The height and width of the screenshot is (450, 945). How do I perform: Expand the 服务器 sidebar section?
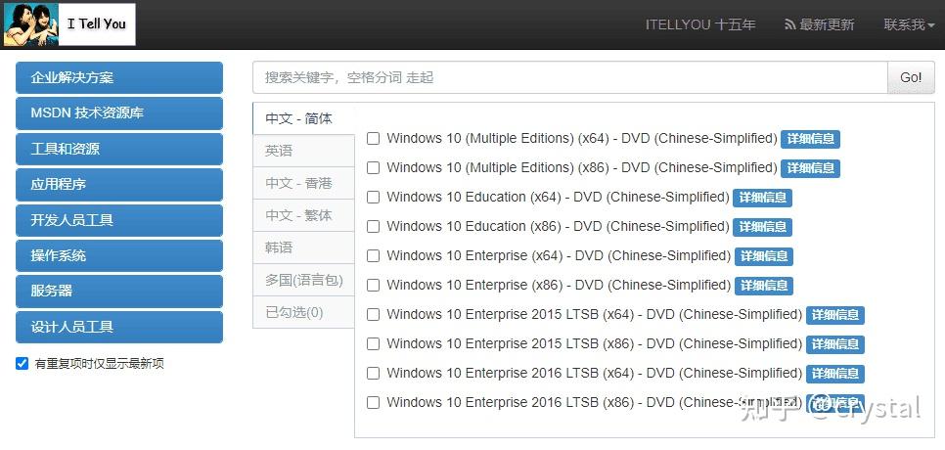(119, 291)
